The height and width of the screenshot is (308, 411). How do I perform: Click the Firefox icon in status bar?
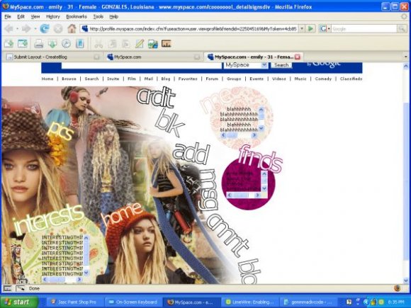397,288
